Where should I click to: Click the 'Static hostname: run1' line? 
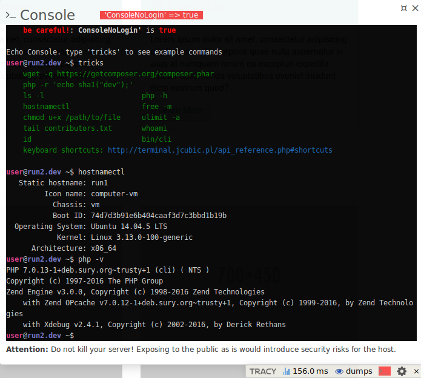click(x=64, y=183)
